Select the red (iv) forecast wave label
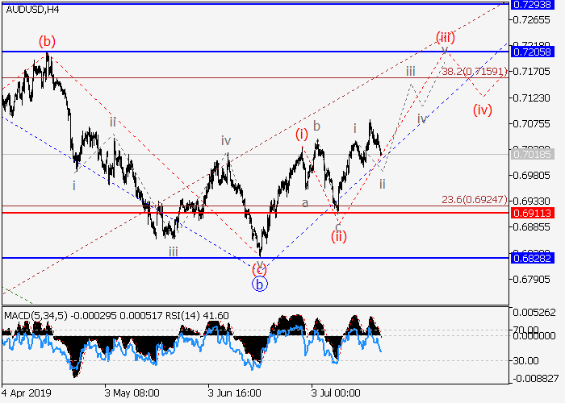This screenshot has height=403, width=565. tap(483, 109)
